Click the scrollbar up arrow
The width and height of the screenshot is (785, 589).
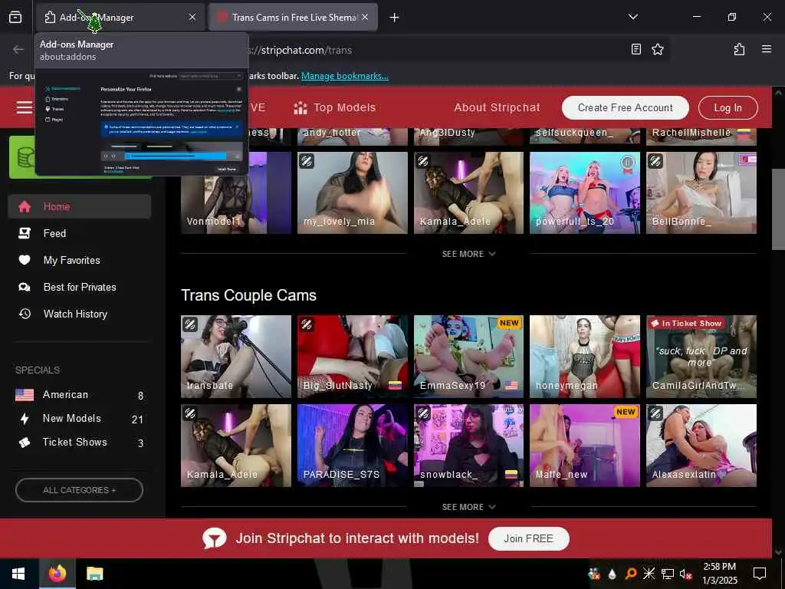coord(778,93)
